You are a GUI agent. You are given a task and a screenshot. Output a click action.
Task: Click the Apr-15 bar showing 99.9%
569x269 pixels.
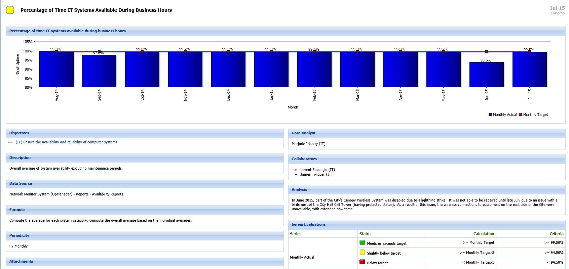point(400,69)
